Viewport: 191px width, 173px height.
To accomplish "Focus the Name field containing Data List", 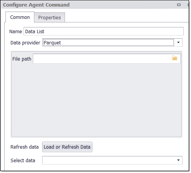I will [x=104, y=31].
